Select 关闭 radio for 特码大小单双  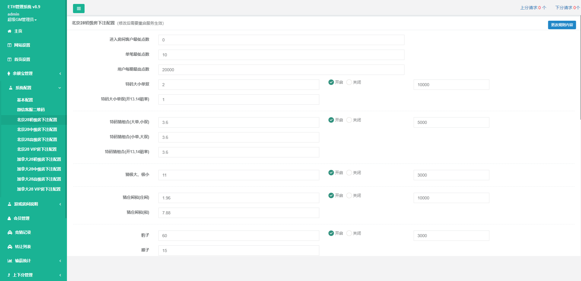pyautogui.click(x=349, y=82)
